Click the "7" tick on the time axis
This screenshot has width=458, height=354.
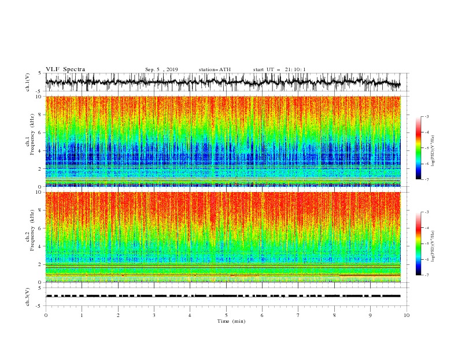coord(298,315)
